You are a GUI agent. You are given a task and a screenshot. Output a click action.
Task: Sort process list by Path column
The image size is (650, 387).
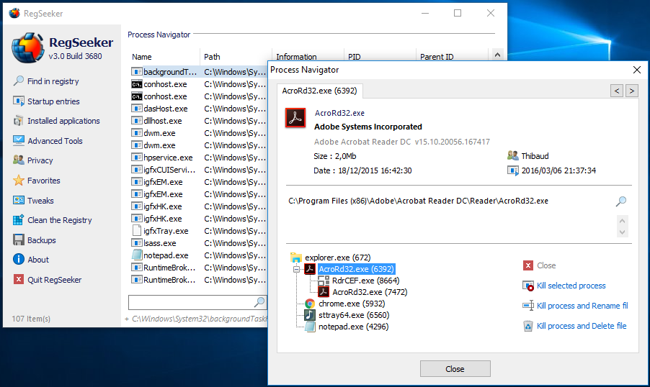point(212,57)
